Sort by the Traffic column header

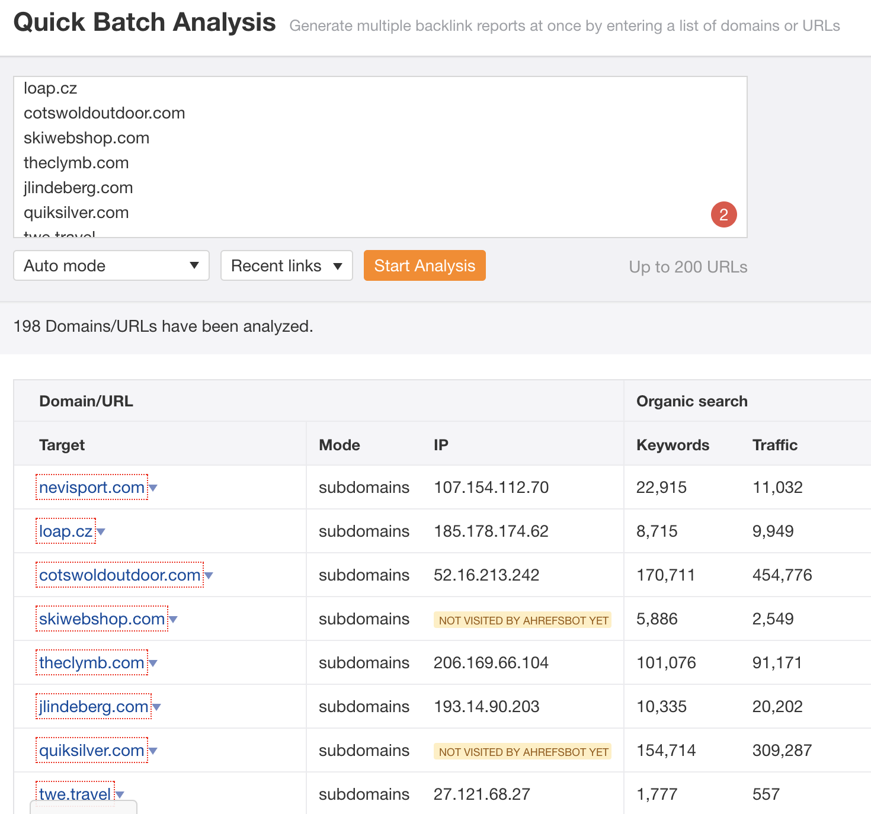click(775, 445)
